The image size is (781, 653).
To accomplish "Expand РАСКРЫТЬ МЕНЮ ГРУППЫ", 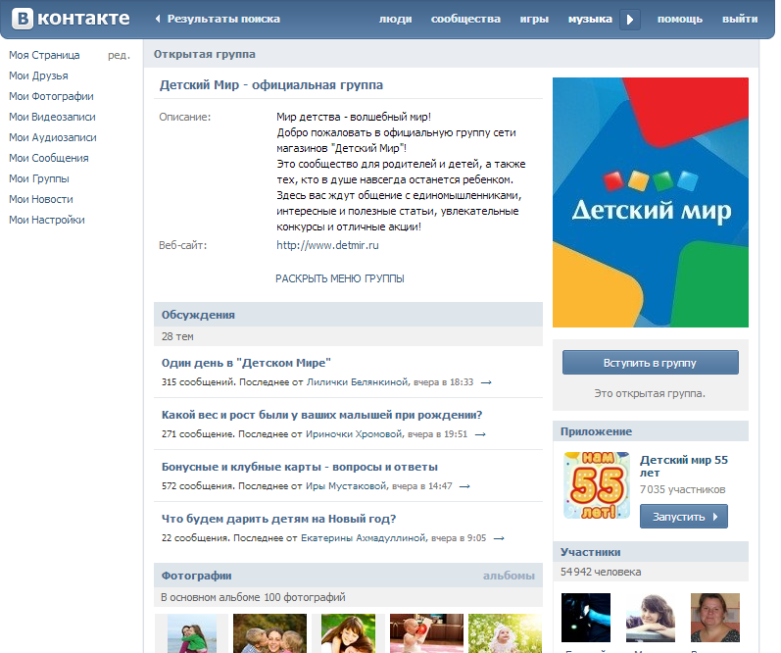I will point(339,278).
